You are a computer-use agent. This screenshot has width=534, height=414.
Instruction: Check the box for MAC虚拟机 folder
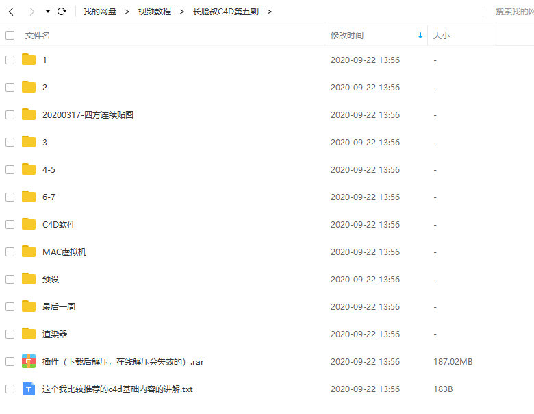pos(10,252)
